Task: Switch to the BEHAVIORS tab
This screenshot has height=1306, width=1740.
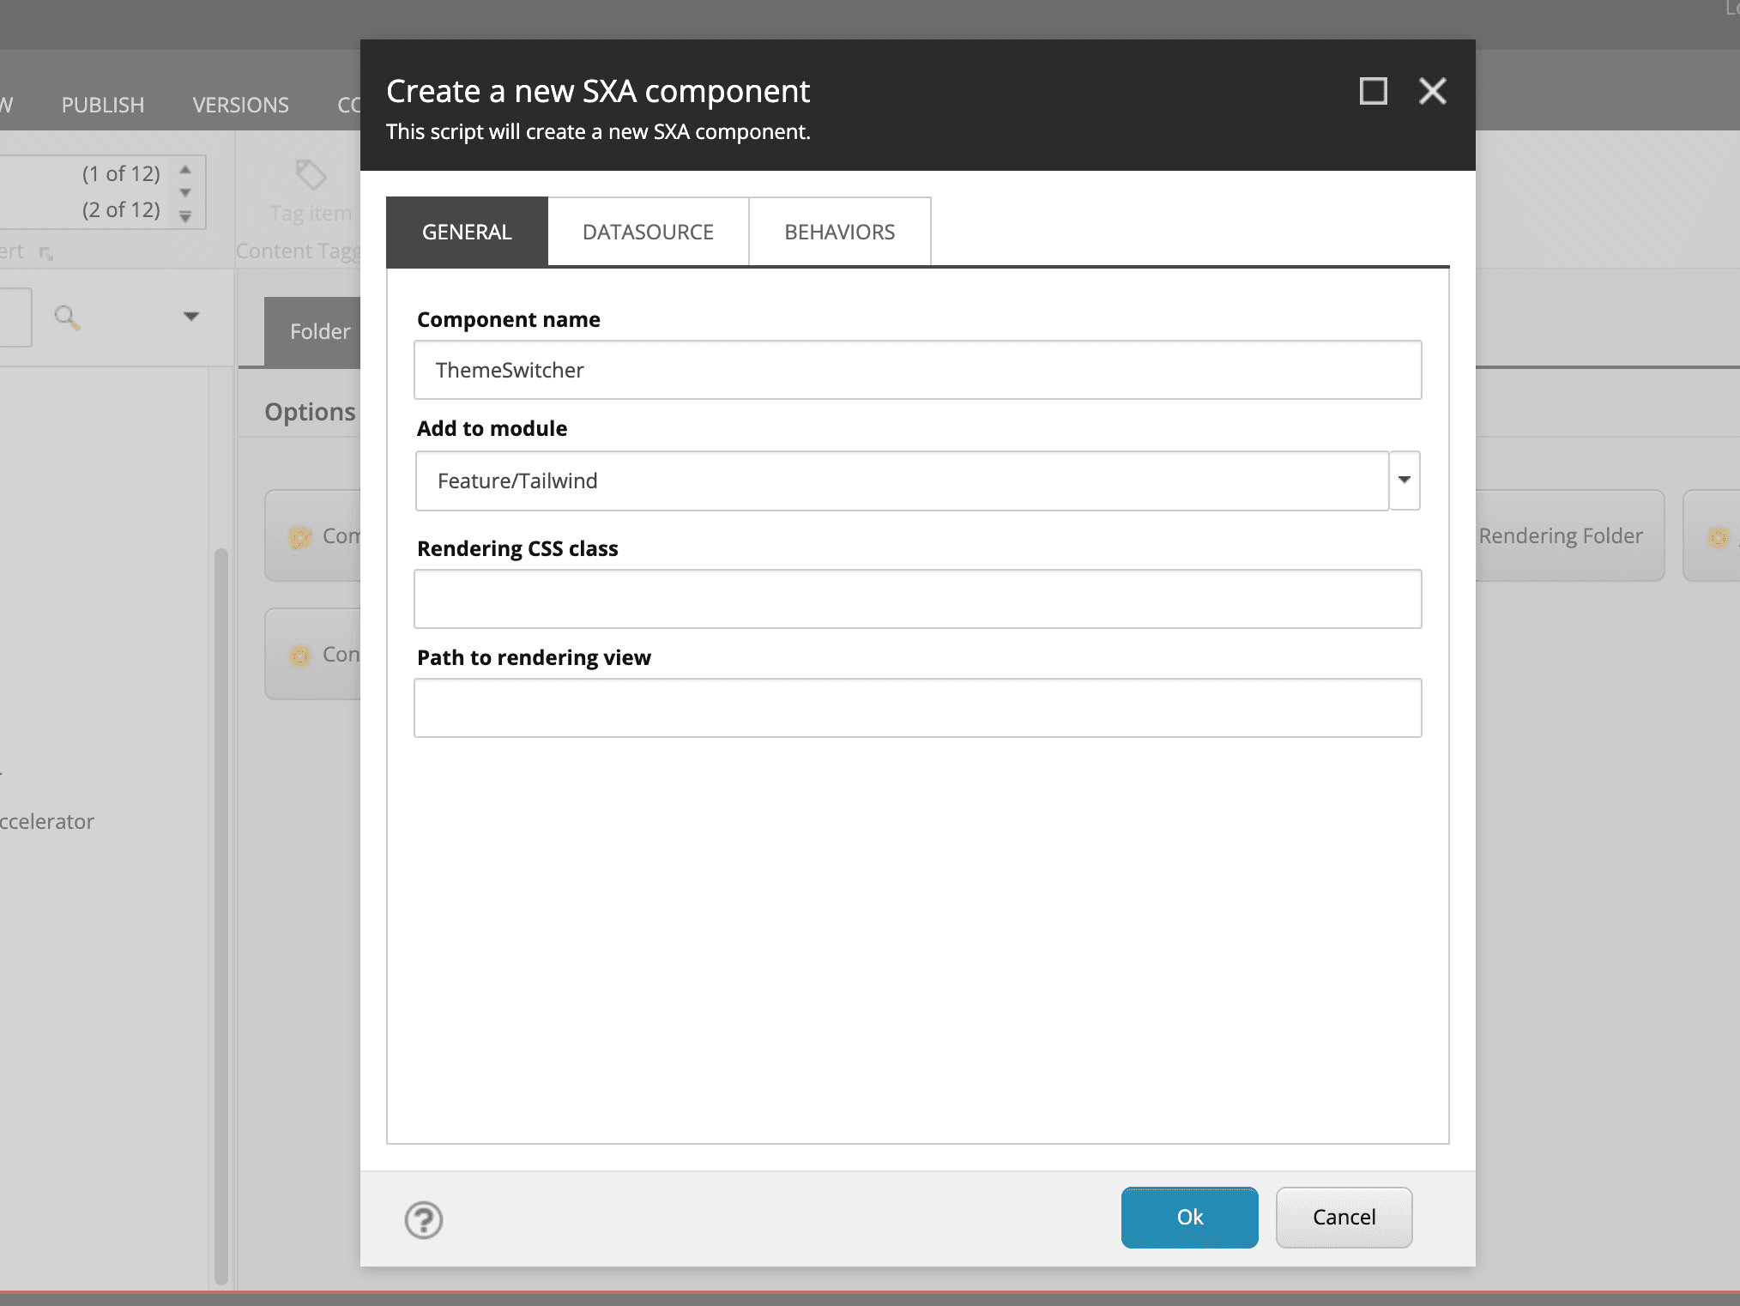Action: click(839, 232)
